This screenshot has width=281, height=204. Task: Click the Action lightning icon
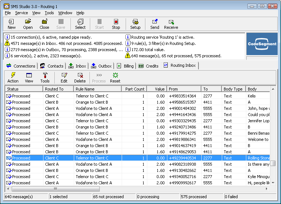[x=13, y=77]
